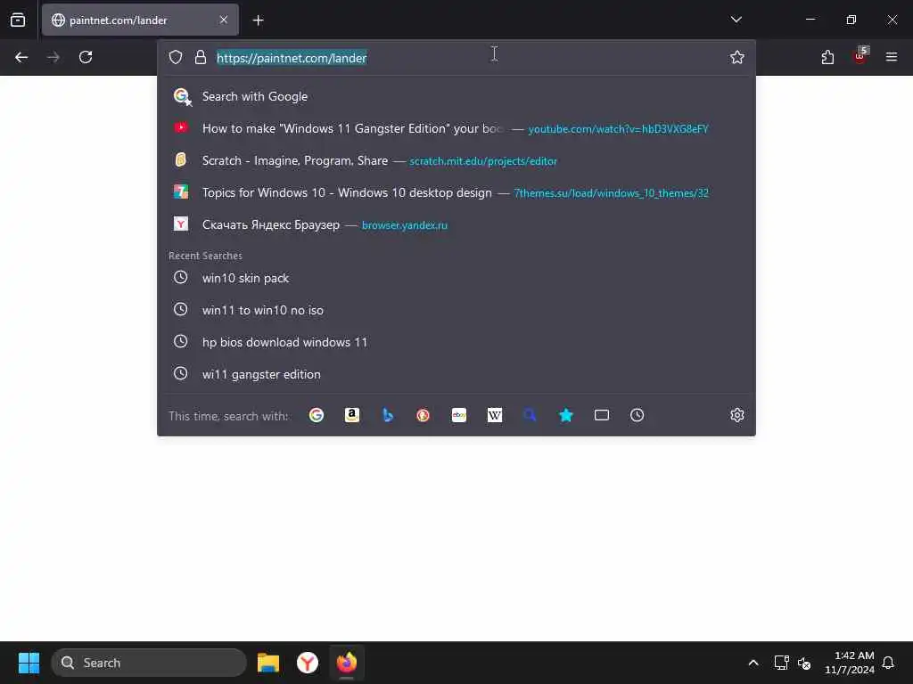Open a new tab with plus button
Screen dimensions: 913x684
[259, 20]
